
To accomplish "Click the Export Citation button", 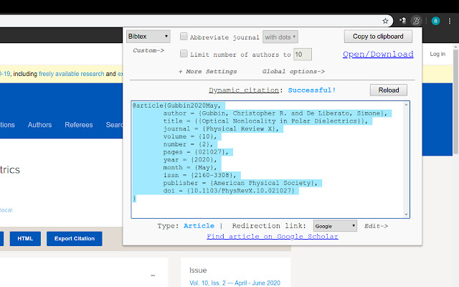I will (x=74, y=238).
